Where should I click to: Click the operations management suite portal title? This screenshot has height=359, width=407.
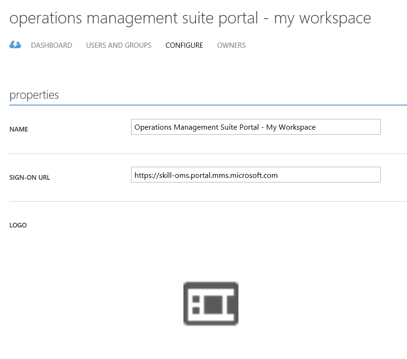[x=190, y=18]
